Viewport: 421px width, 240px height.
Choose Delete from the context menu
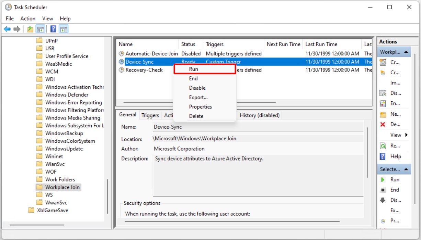click(x=205, y=116)
